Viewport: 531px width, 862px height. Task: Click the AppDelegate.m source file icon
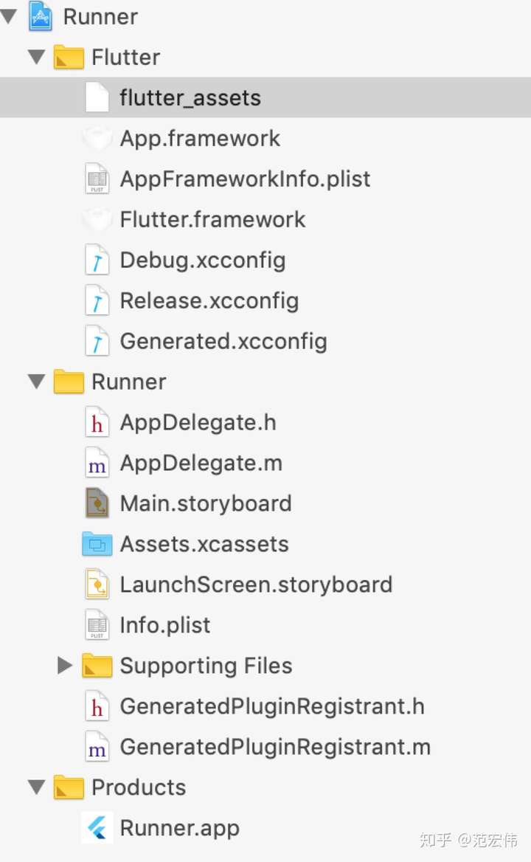coord(97,463)
